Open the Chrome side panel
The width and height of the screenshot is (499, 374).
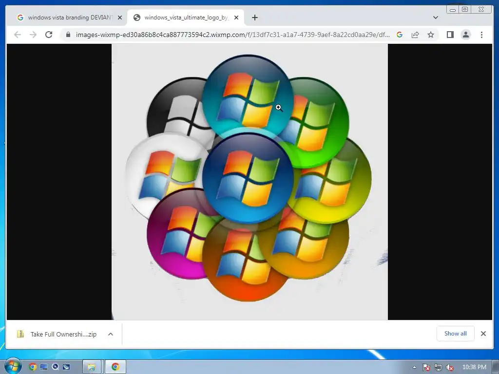pos(450,35)
